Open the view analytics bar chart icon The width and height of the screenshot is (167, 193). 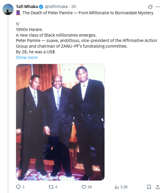[x=117, y=187]
